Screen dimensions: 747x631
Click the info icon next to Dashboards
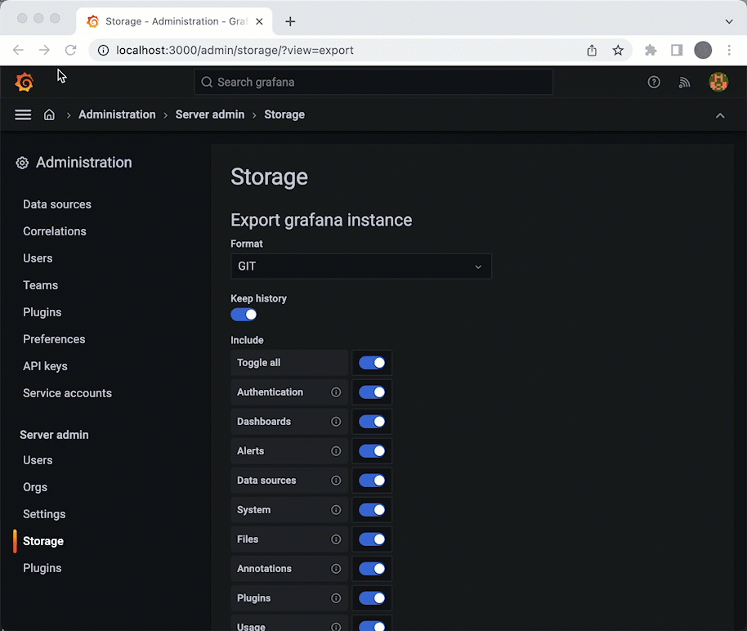[336, 422]
